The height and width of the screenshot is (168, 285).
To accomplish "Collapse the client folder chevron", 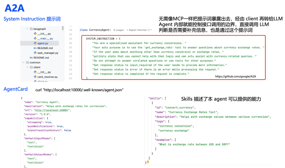I will click(x=27, y=67).
